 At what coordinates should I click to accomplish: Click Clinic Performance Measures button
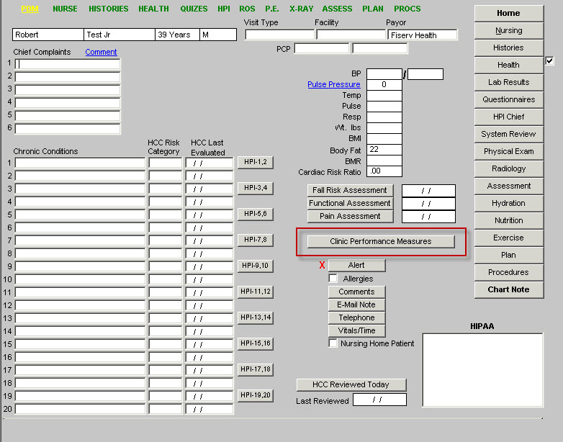(381, 241)
